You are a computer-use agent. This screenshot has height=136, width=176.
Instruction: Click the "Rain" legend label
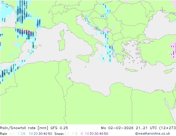tap(4, 134)
